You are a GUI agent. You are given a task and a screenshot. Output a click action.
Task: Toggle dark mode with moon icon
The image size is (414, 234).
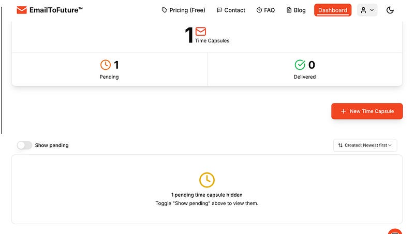pyautogui.click(x=390, y=10)
